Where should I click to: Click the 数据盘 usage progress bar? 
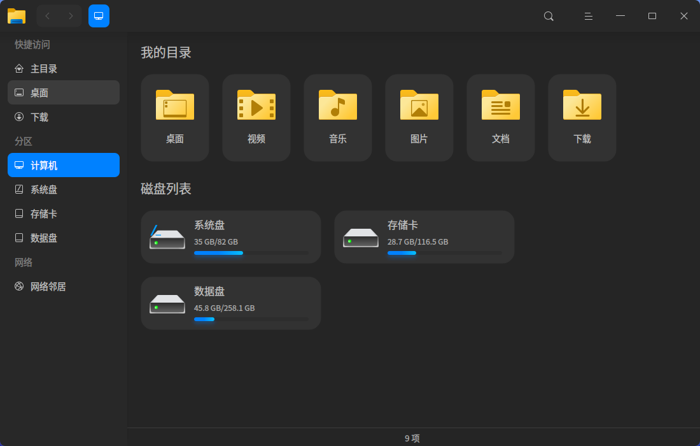pos(251,319)
